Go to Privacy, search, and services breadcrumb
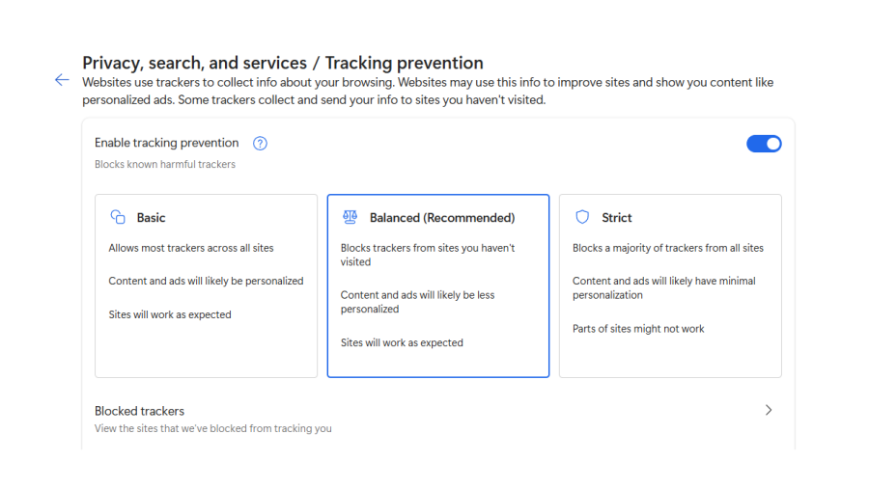Screen dimensions: 869x489 click(193, 63)
